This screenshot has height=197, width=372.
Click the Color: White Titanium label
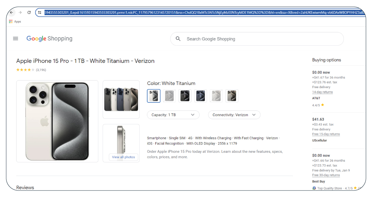(171, 83)
